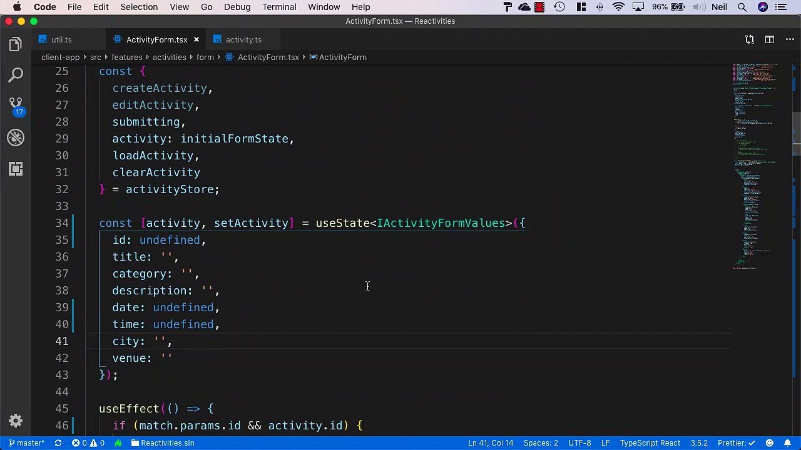The height and width of the screenshot is (450, 801).
Task: Open the Manage gear icon
Action: pos(16,421)
